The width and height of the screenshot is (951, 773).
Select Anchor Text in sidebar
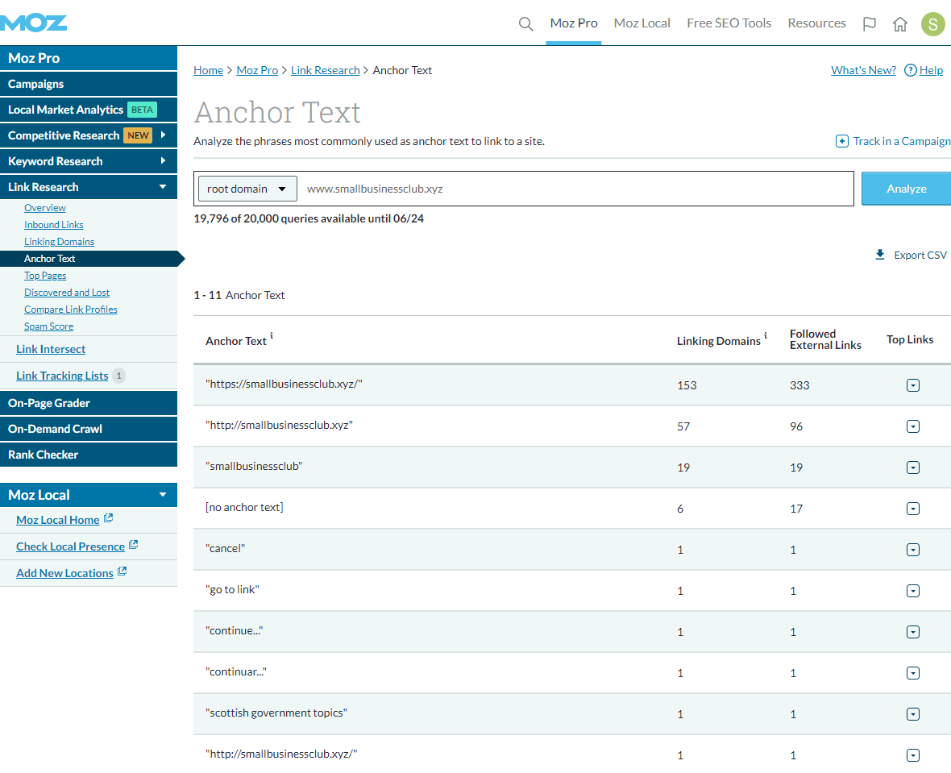(x=89, y=259)
